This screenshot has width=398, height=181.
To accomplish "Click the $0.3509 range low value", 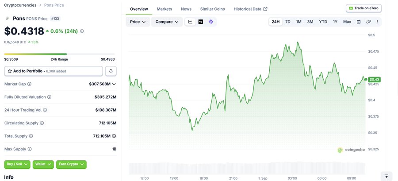I will coord(11,59).
